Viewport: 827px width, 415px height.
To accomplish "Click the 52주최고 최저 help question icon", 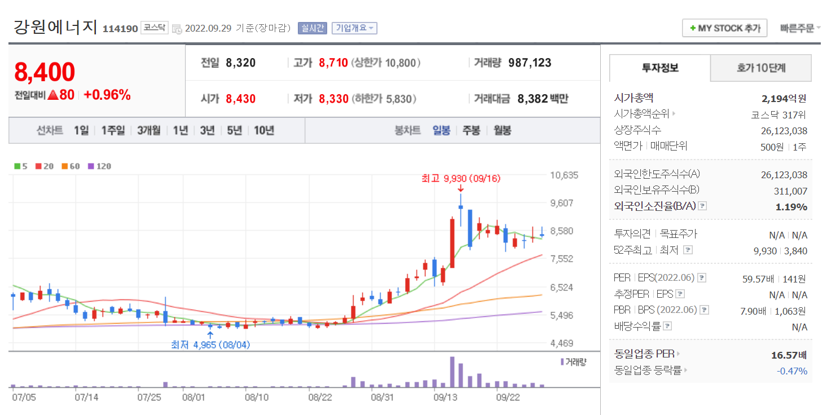I will coord(688,250).
